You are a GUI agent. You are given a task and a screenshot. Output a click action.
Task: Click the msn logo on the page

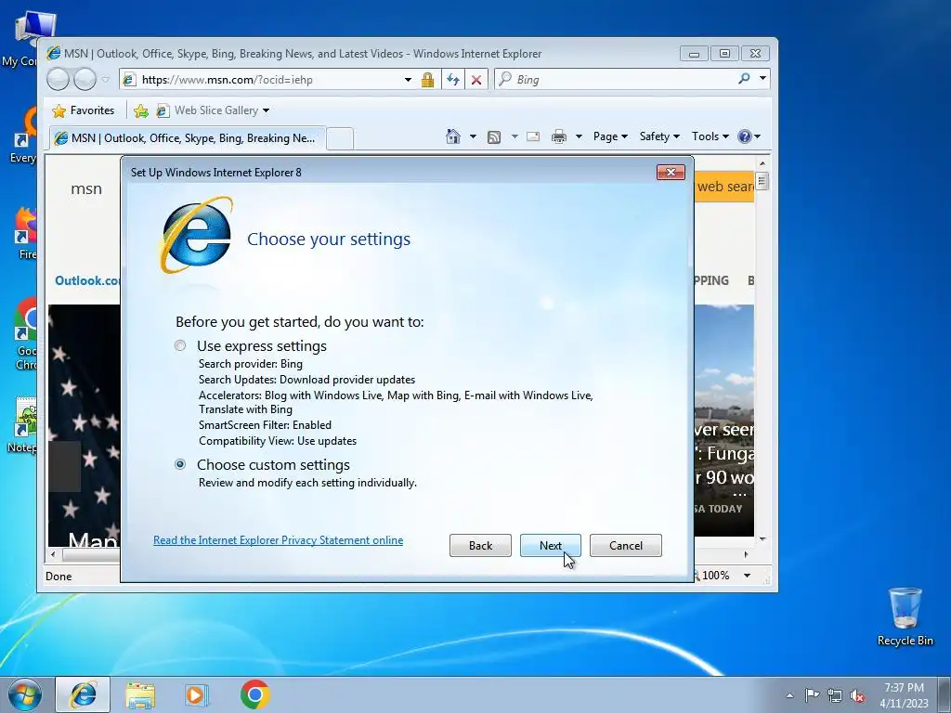click(x=86, y=189)
